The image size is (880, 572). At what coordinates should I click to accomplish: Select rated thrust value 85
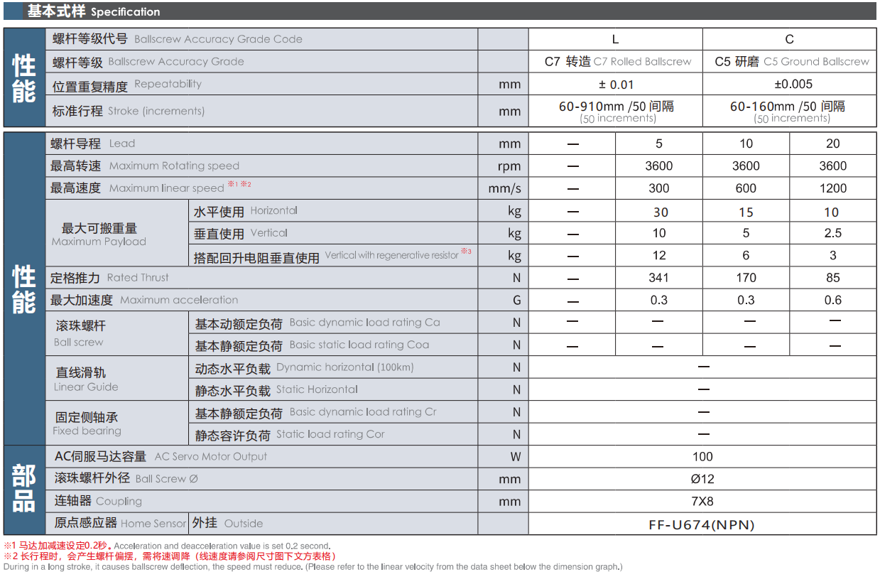coord(832,278)
